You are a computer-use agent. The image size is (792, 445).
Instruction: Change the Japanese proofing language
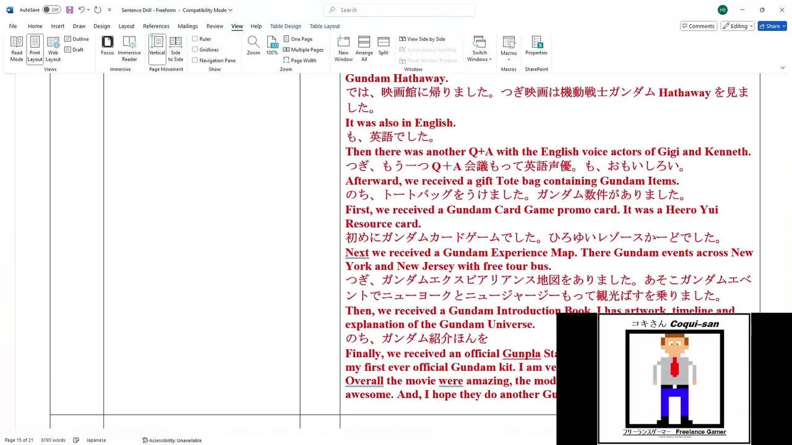click(96, 440)
